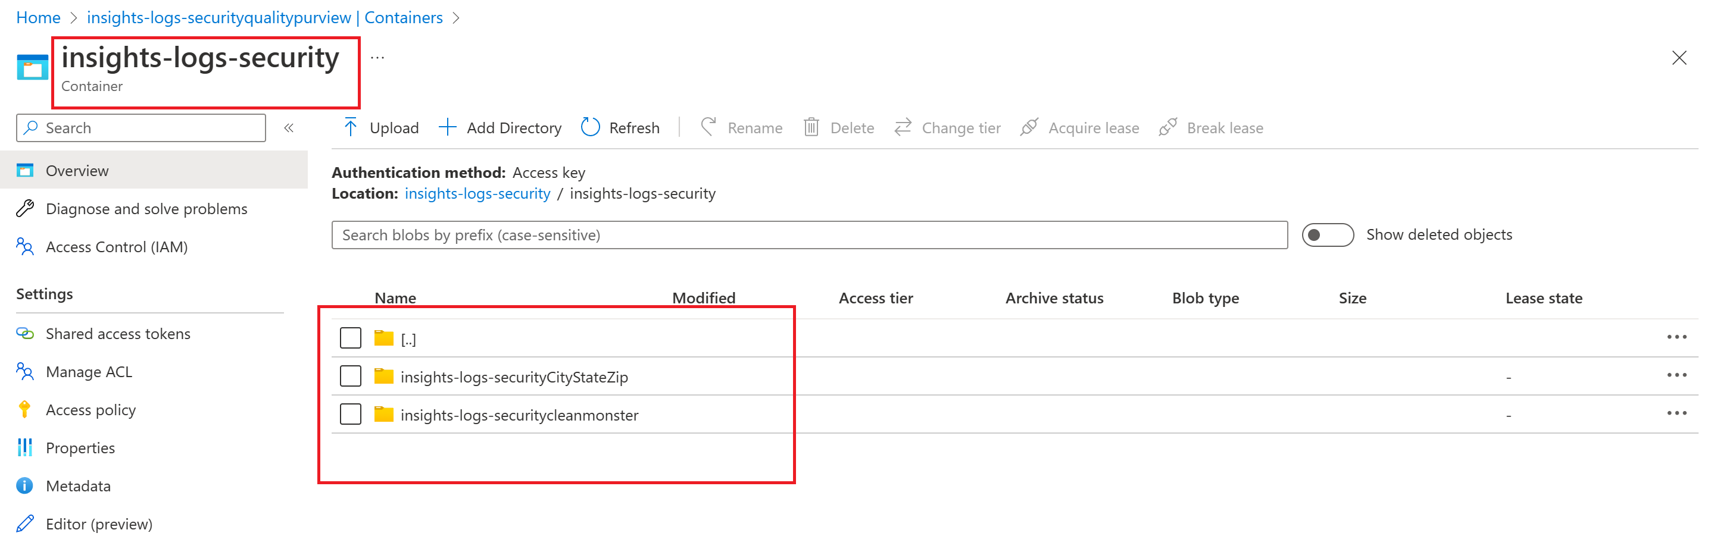
Task: Click the Add Directory plus icon
Action: coord(447,127)
